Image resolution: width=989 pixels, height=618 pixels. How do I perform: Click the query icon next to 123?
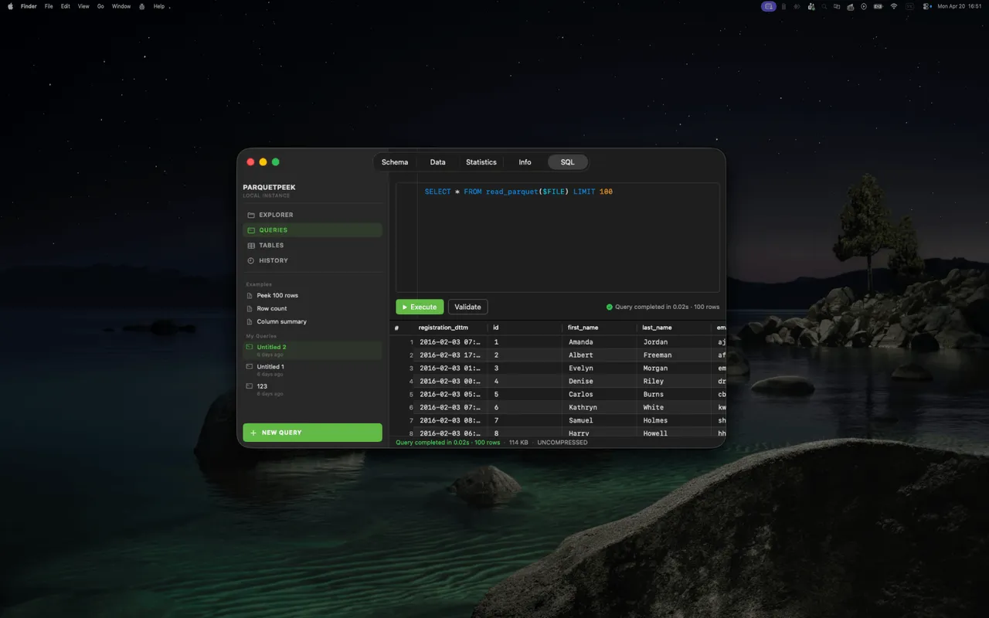click(x=249, y=386)
